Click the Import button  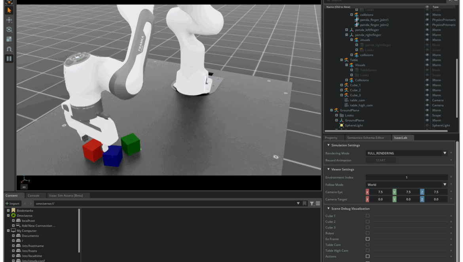(13, 204)
